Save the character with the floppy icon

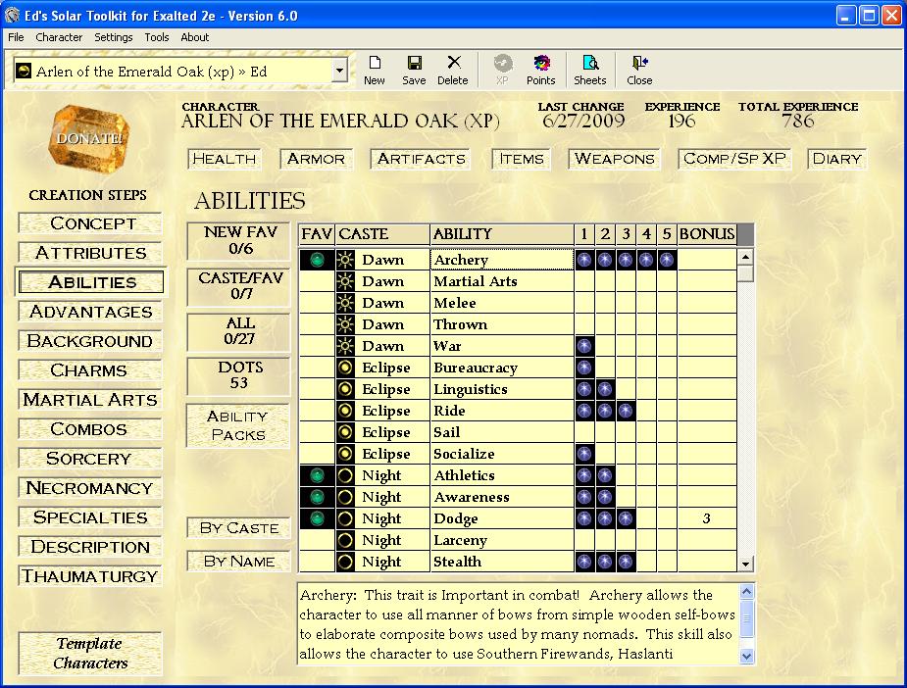point(414,71)
